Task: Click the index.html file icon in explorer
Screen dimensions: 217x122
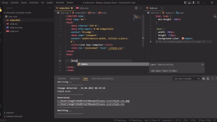Action: (7, 20)
